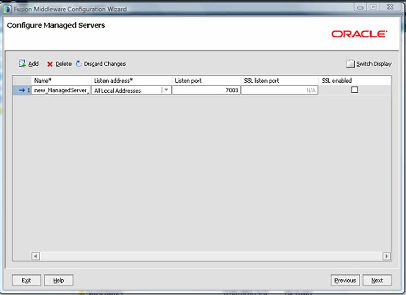This screenshot has height=295, width=406.
Task: Click the Delete label in toolbar
Action: click(63, 64)
